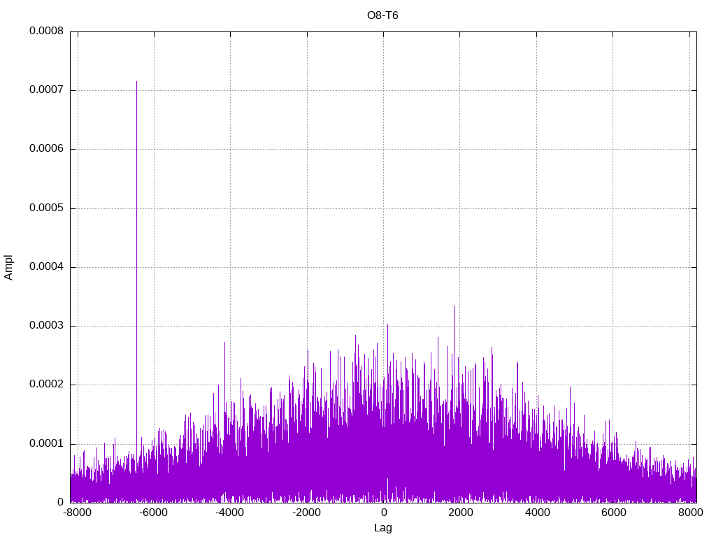Click the peak top near lag -4100
The height and width of the screenshot is (537, 716).
click(x=224, y=343)
